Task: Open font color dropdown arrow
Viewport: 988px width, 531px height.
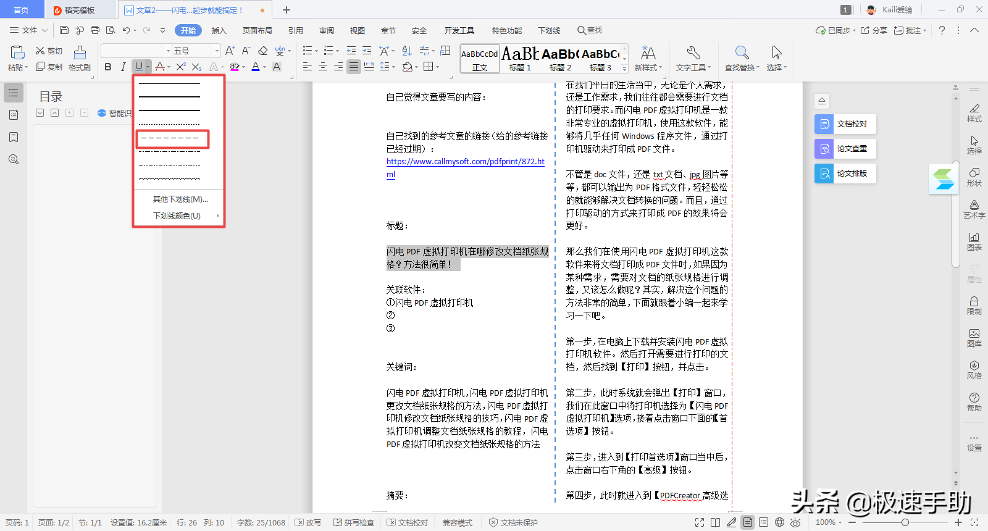Action: [x=264, y=67]
